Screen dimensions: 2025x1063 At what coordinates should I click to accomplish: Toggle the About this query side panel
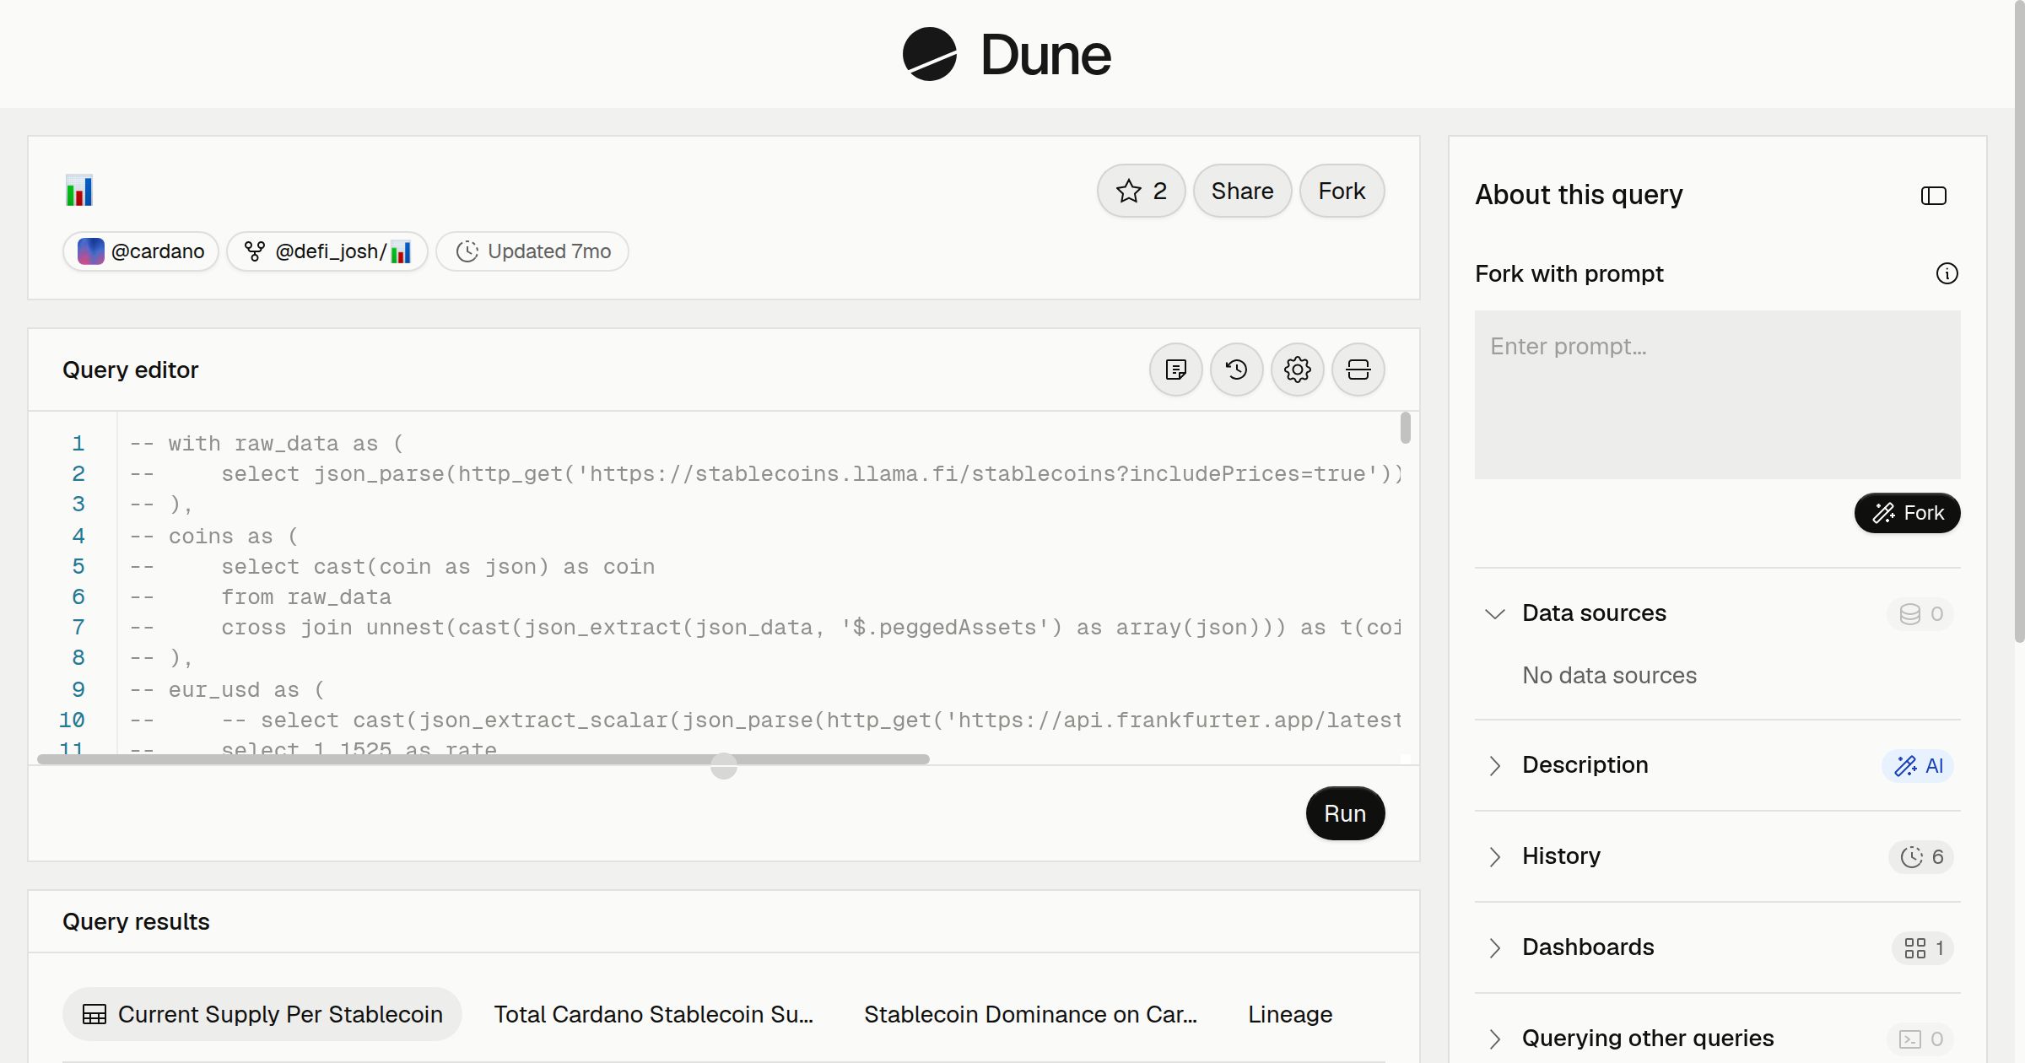[1933, 196]
